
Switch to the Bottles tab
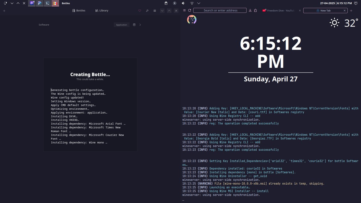click(79, 11)
